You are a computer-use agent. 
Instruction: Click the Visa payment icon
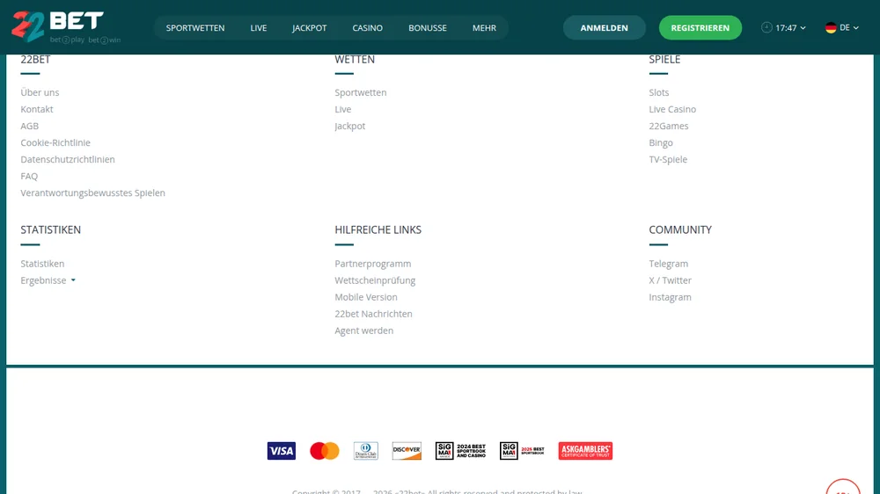282,451
